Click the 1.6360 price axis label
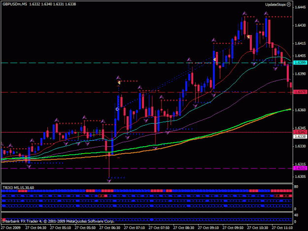Viewport: 308px width, 231px height. coord(300,110)
